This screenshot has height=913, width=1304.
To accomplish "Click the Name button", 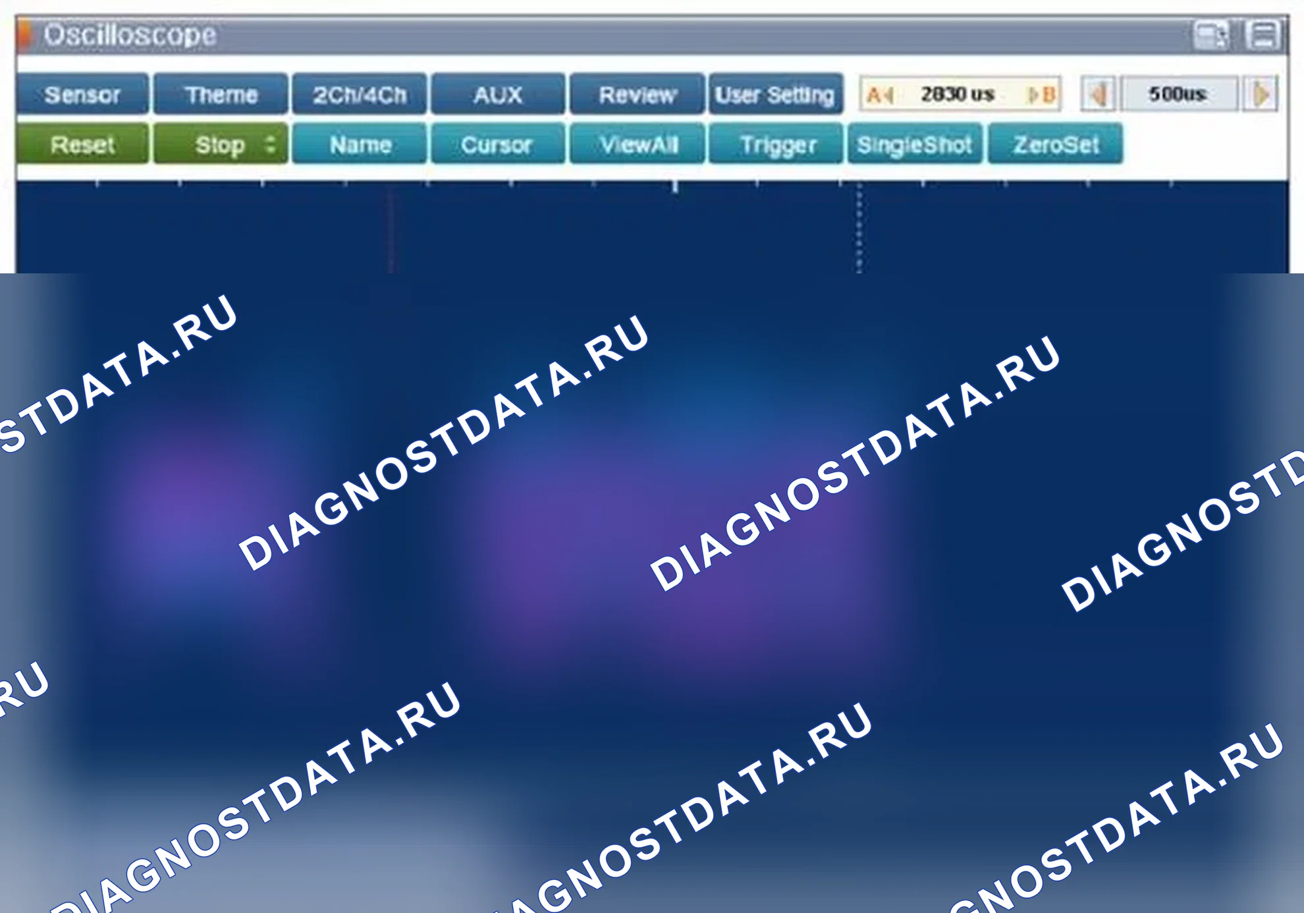I will tap(360, 144).
